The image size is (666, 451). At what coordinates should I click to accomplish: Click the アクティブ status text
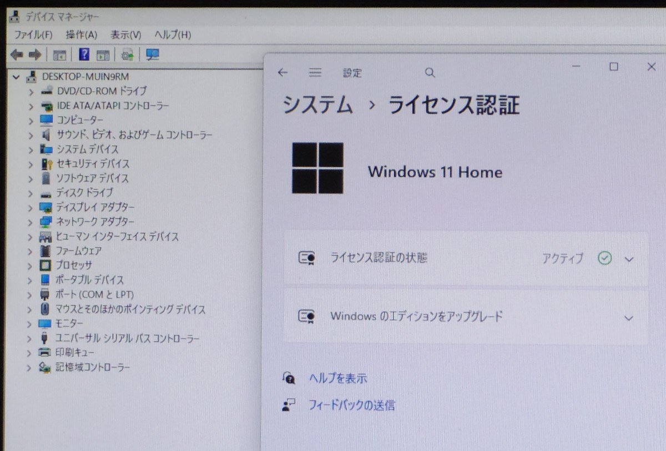tap(563, 258)
